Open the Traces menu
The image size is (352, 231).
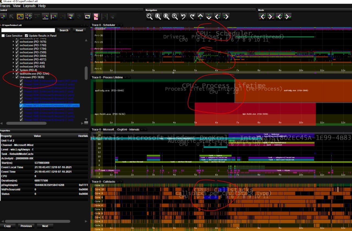[x=5, y=6]
